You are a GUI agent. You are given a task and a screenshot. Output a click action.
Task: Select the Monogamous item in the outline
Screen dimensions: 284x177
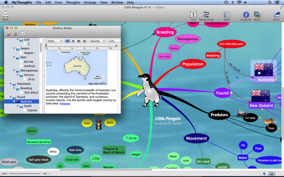(29, 70)
